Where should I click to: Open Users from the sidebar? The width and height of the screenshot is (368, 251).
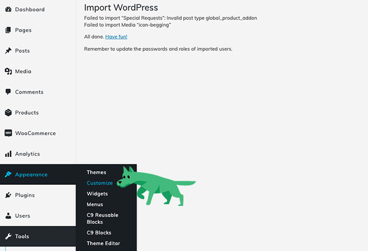pyautogui.click(x=23, y=216)
